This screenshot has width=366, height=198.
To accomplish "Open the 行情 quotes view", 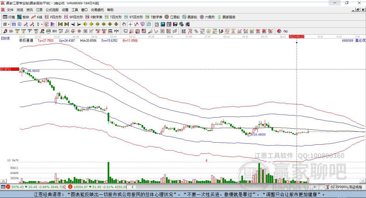I will tap(9, 17).
